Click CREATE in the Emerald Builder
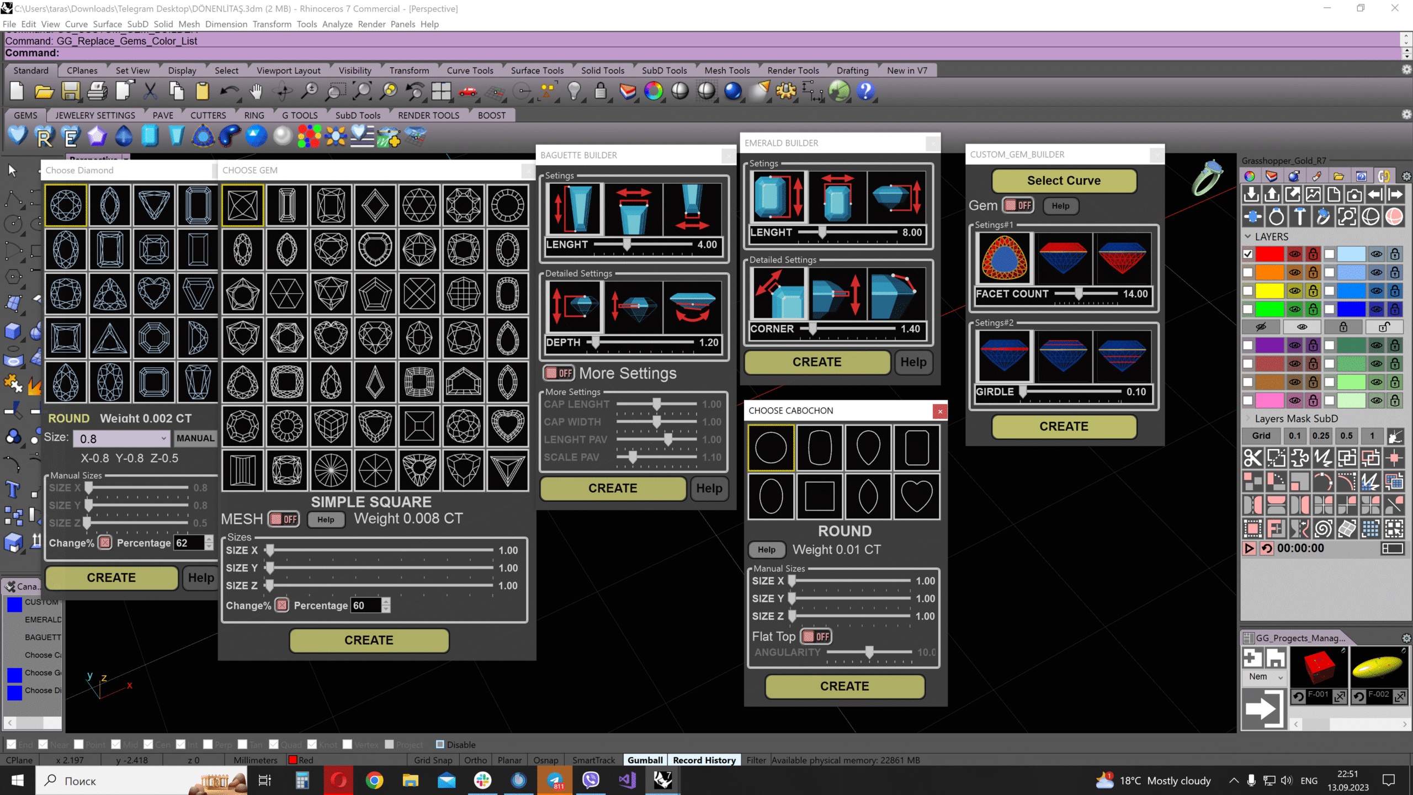1413x795 pixels. click(x=817, y=362)
